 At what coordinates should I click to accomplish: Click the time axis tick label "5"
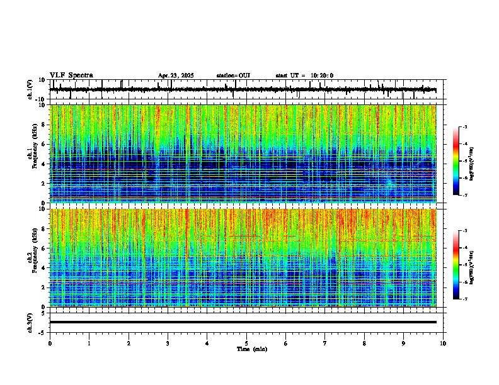(x=246, y=343)
